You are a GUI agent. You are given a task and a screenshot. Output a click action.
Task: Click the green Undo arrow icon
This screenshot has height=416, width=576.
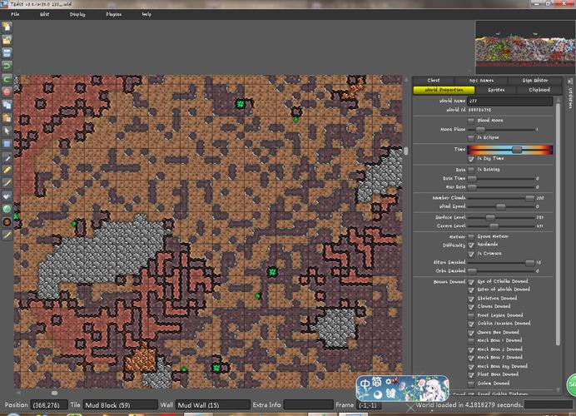7,66
